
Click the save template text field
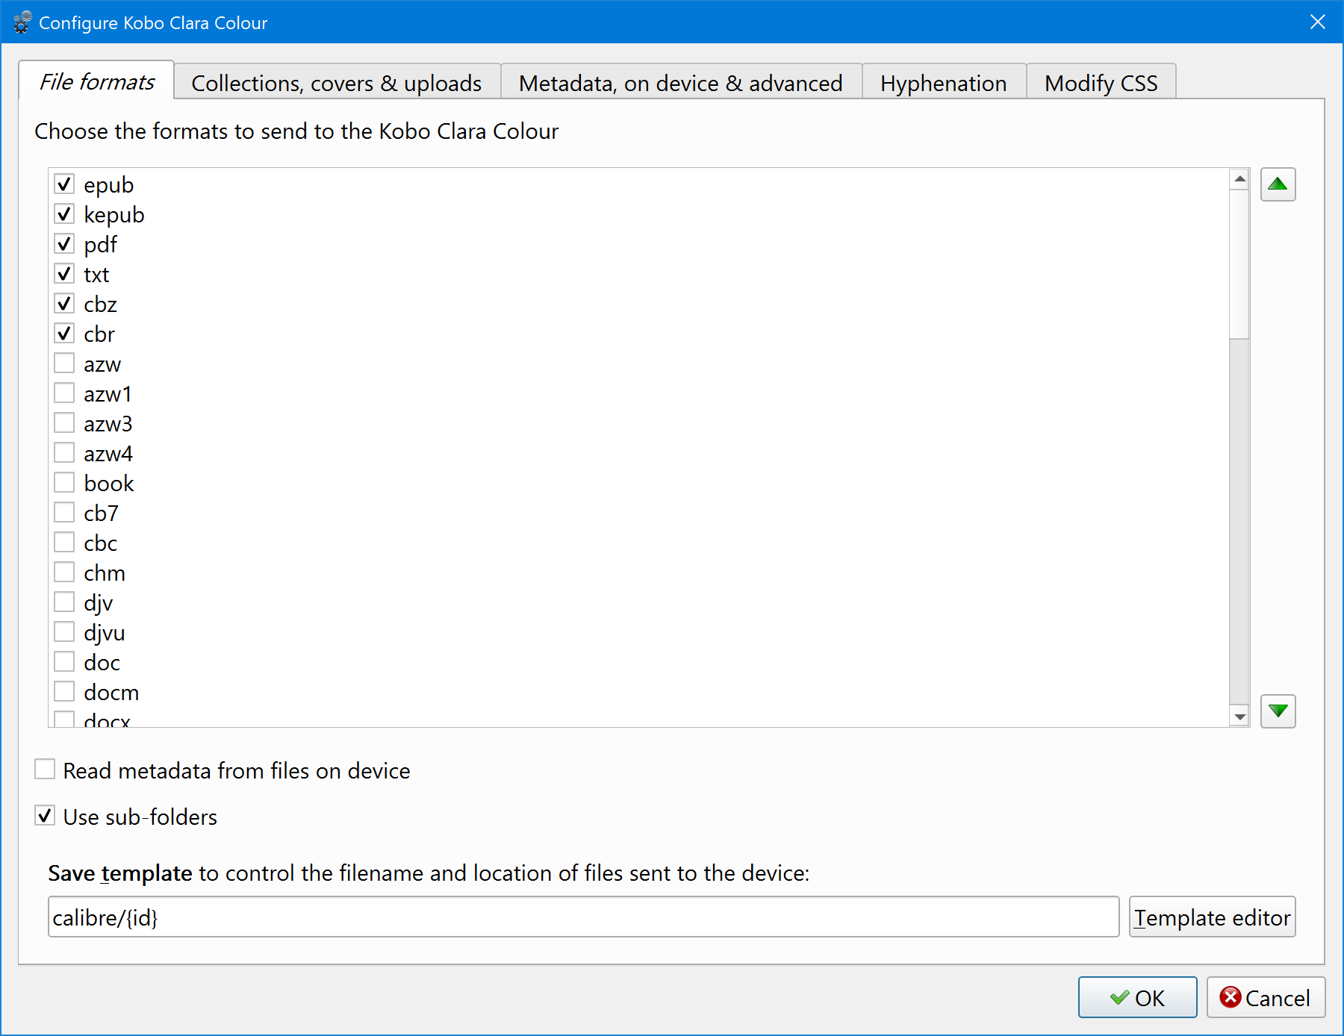[583, 917]
